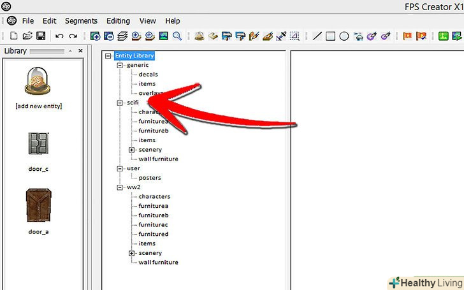This screenshot has height=290, width=464.
Task: Select the rectangle drawing tool
Action: pos(331,36)
